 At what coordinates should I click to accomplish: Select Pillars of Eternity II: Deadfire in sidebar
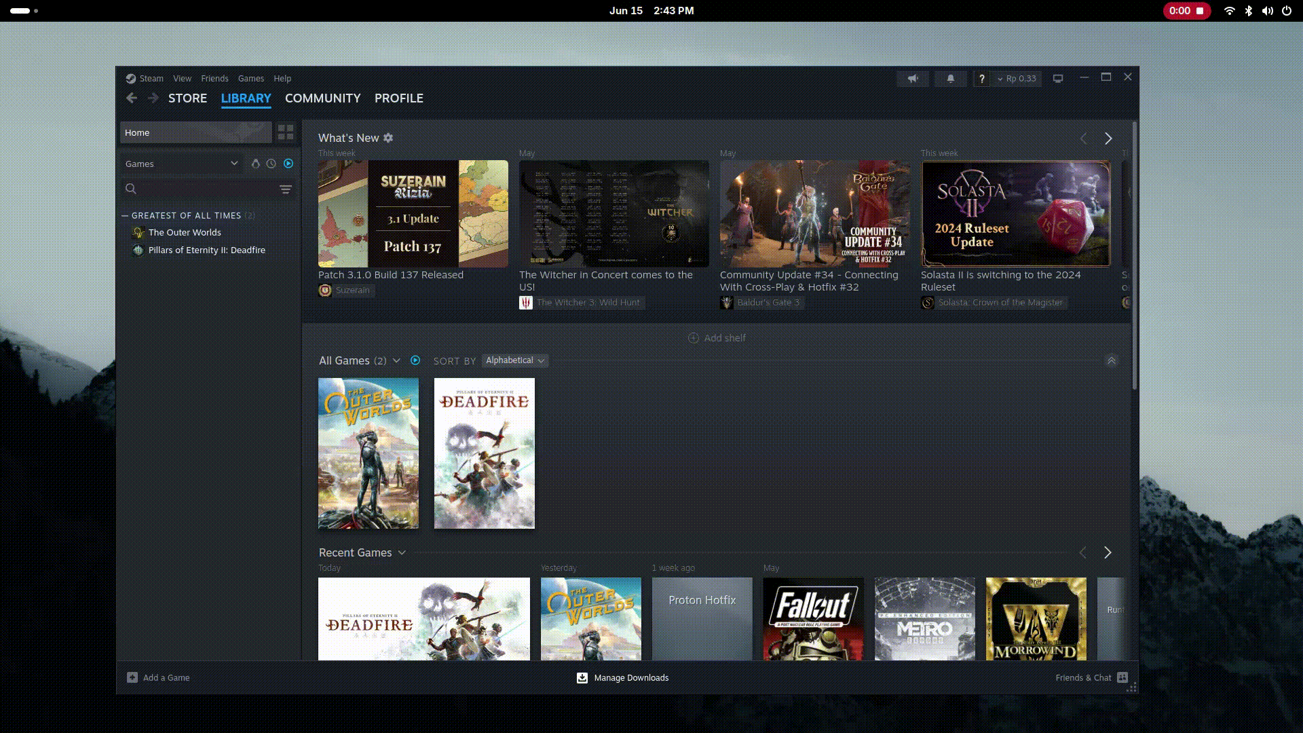(207, 250)
